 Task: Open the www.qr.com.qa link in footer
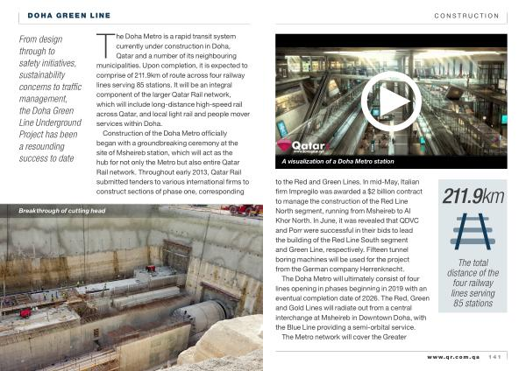453,357
